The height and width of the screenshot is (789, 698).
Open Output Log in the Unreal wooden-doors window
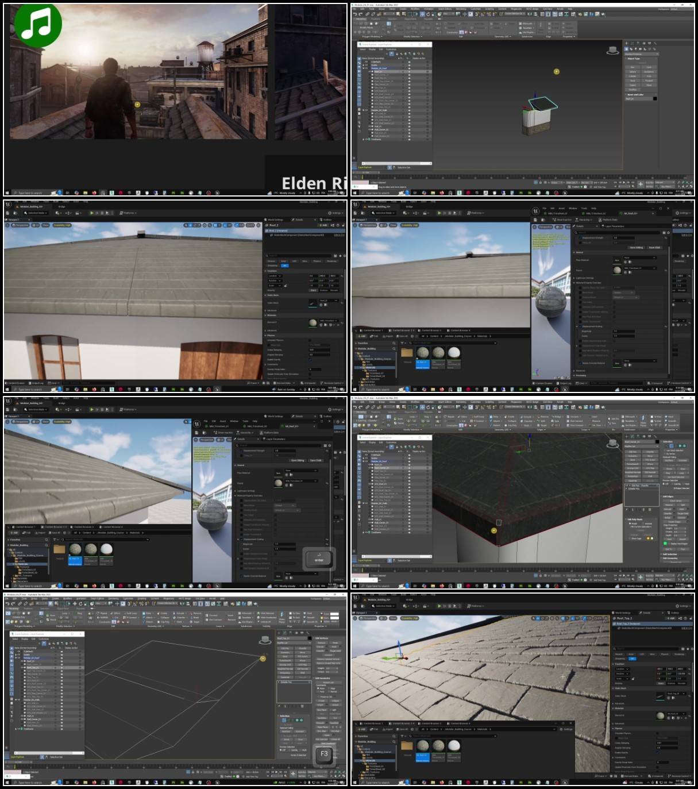tap(36, 383)
